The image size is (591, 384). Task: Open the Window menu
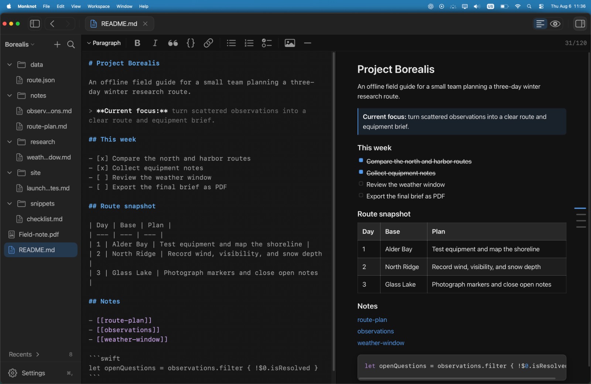(124, 6)
